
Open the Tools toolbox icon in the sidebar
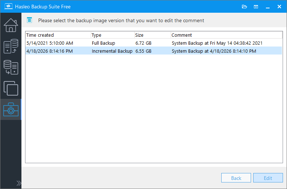[x=11, y=109]
